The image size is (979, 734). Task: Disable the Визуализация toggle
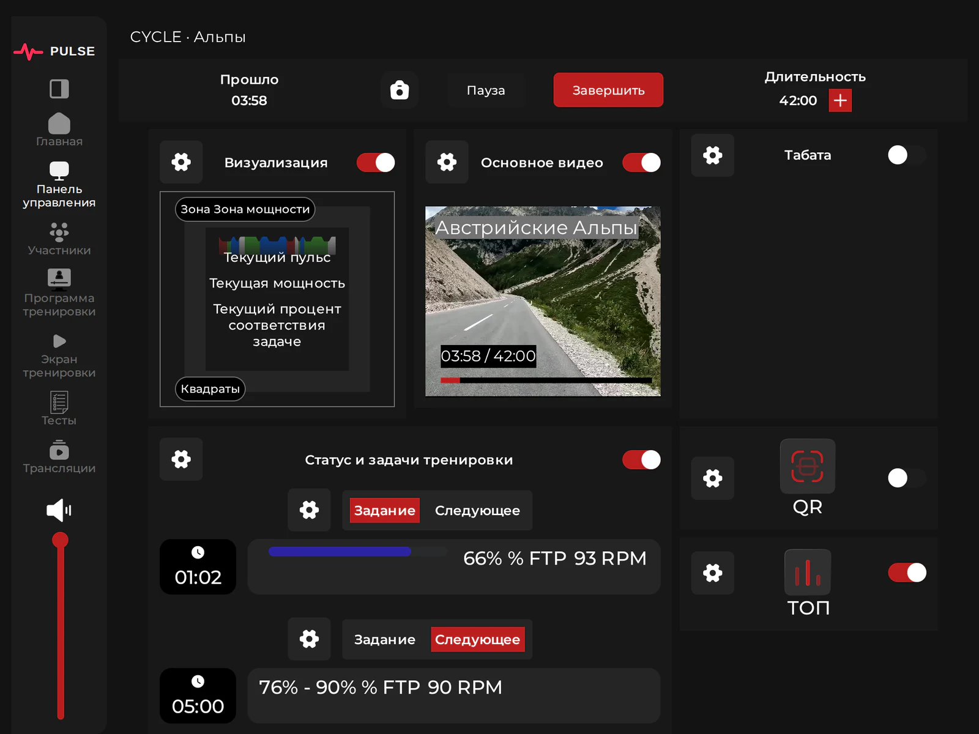point(376,163)
